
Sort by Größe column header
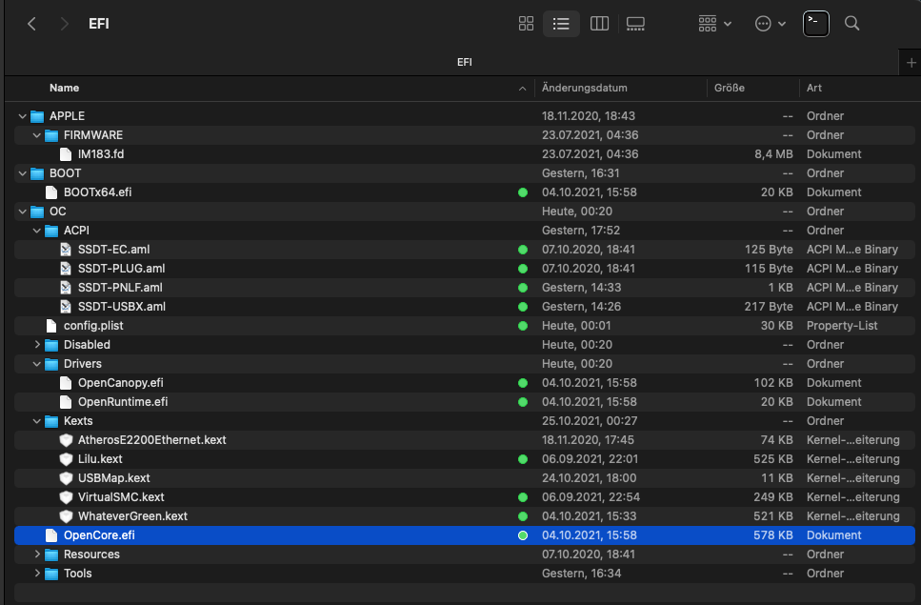click(x=730, y=88)
